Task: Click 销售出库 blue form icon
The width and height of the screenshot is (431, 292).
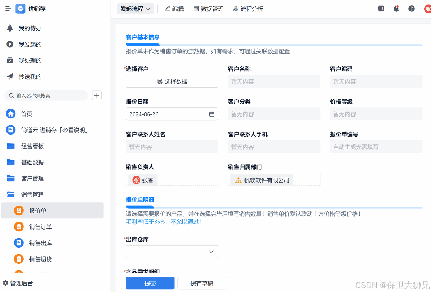Action: click(x=19, y=243)
